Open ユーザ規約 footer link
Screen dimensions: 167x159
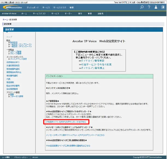click(x=6, y=157)
